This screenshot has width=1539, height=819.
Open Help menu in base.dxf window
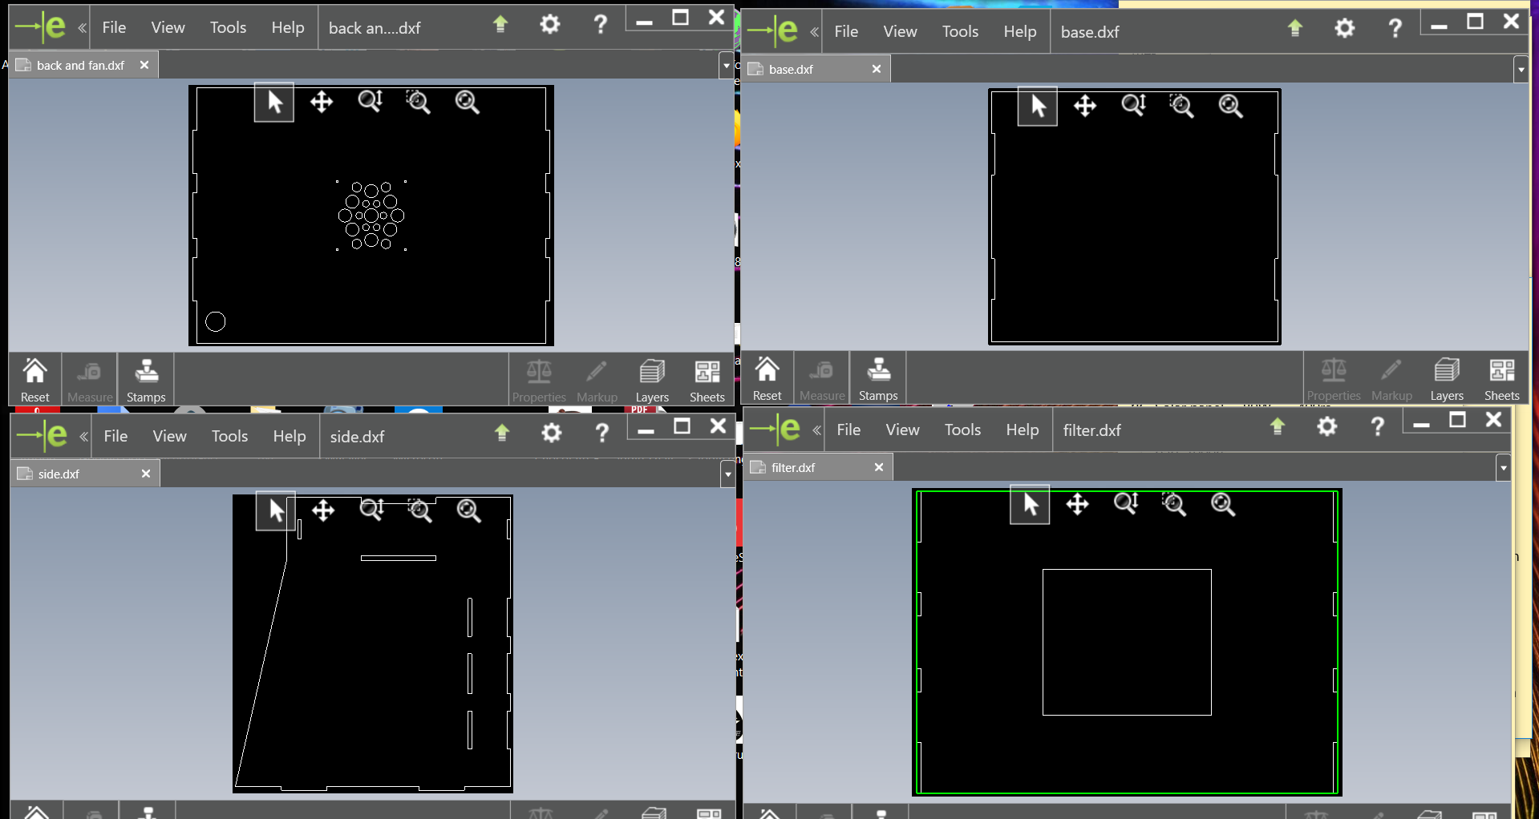tap(1020, 31)
